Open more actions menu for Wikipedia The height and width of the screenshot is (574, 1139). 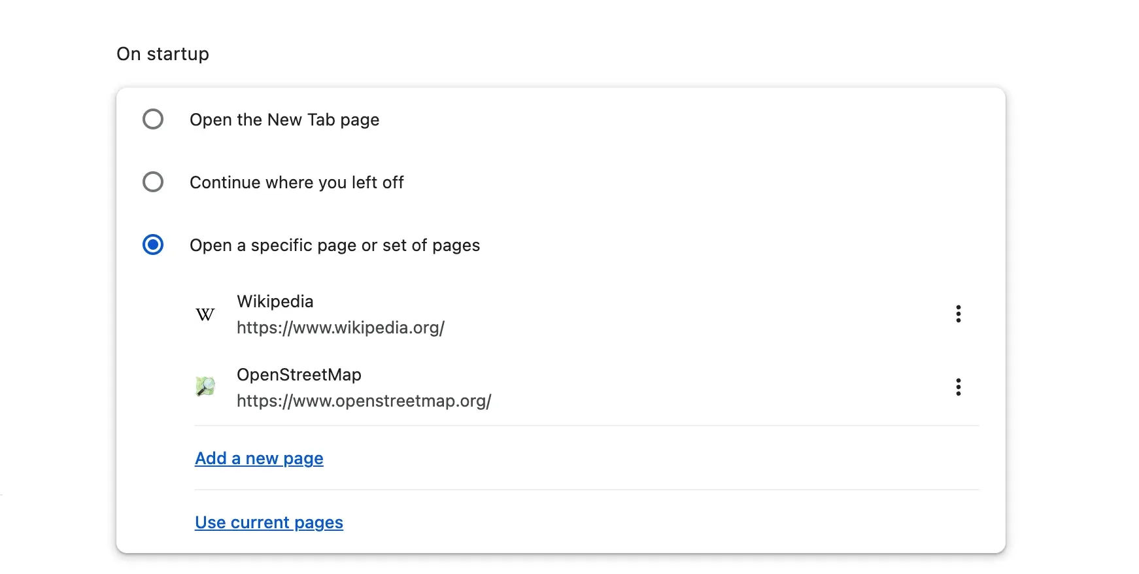coord(958,314)
